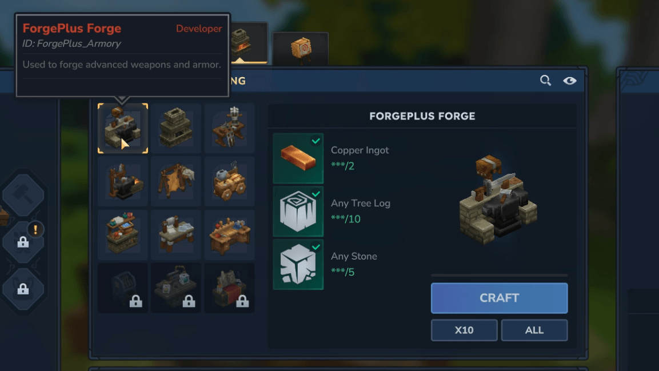The height and width of the screenshot is (371, 659).
Task: Select the armor stand workbench recipe
Action: click(229, 128)
